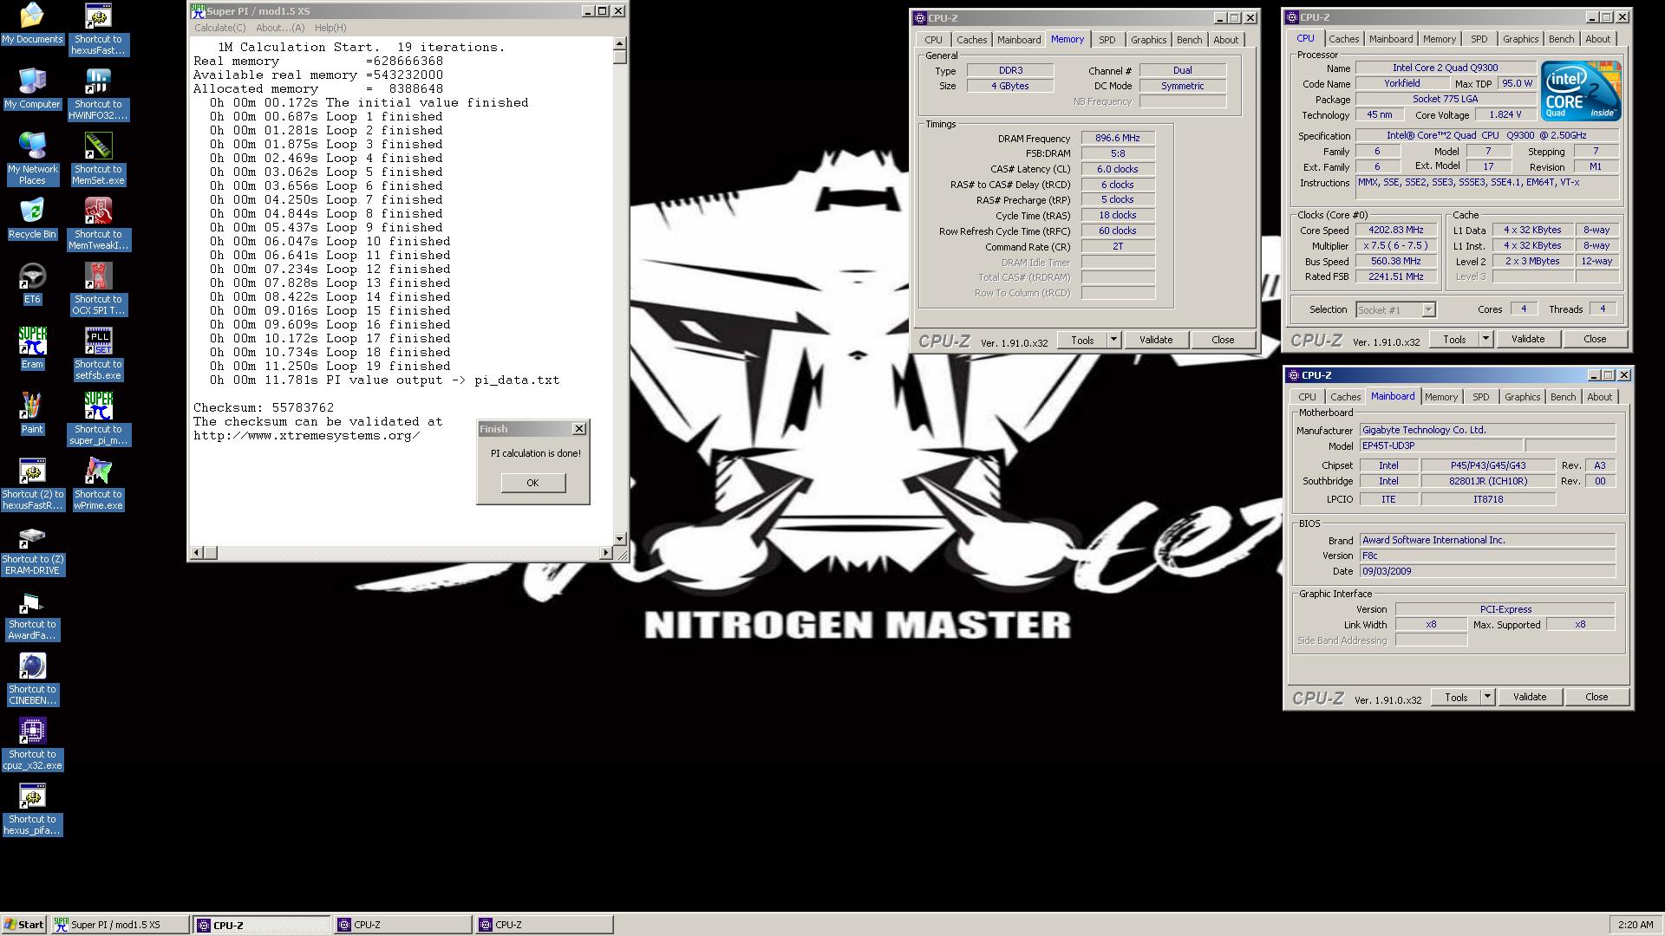The height and width of the screenshot is (936, 1665).
Task: Click Close button in Mainboard CPU-Z window
Action: pyautogui.click(x=1596, y=697)
